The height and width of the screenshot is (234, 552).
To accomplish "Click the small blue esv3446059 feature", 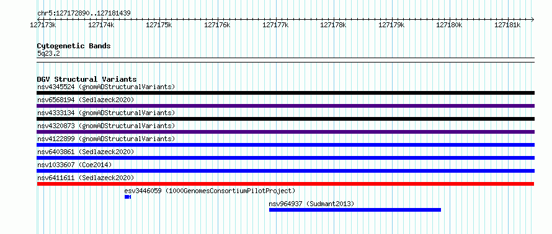I will point(128,197).
